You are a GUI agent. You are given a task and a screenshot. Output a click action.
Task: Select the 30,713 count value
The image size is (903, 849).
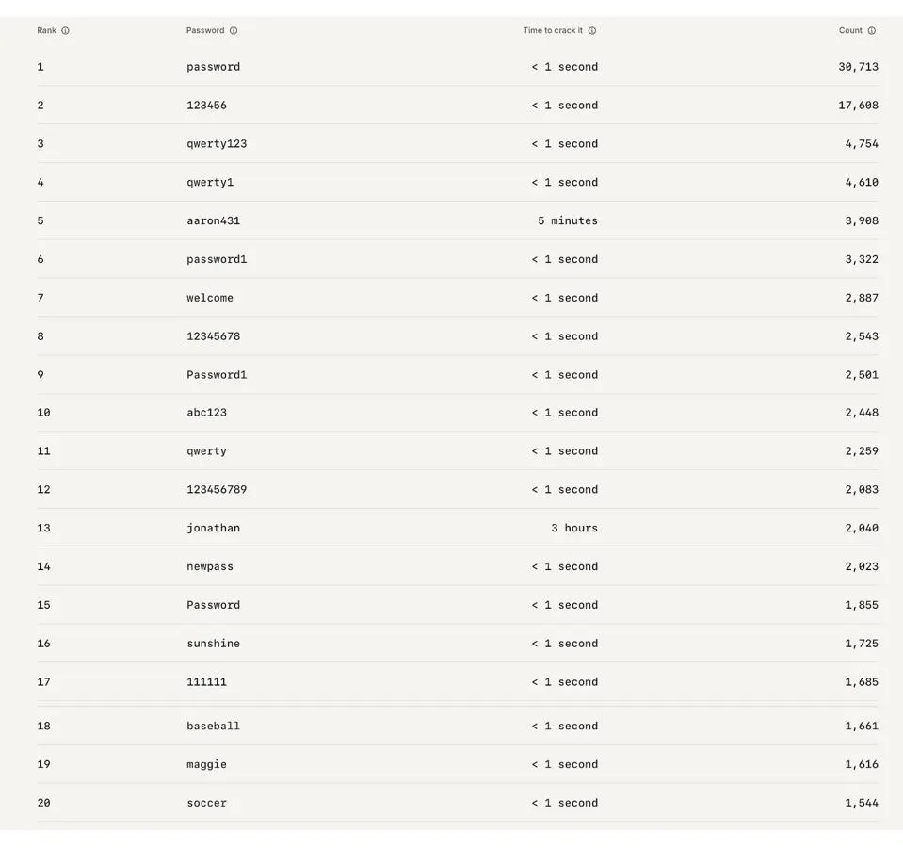(858, 67)
